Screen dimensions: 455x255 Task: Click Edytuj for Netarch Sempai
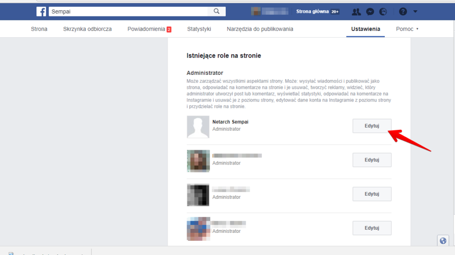(372, 126)
